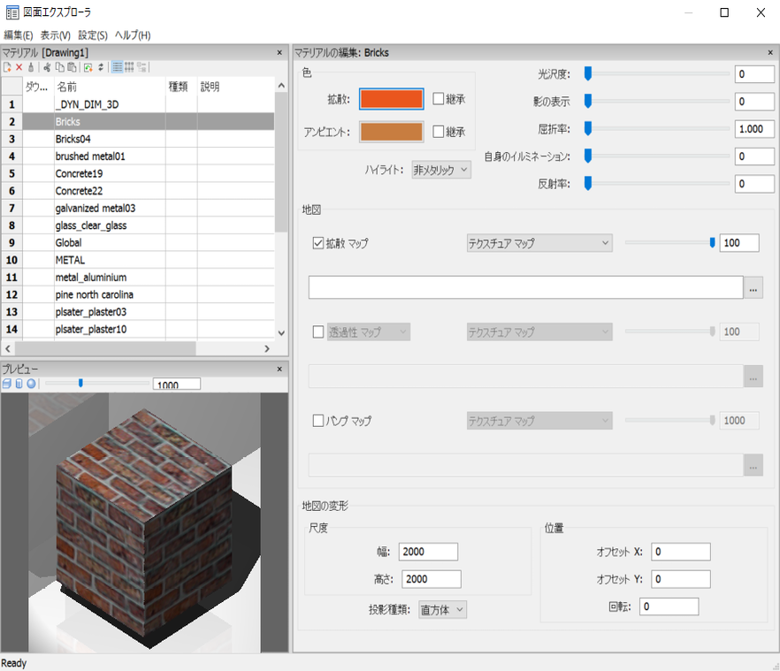Screen dimensions: 780x671
Task: Click materials list scroll right arrow
Action: pyautogui.click(x=267, y=348)
